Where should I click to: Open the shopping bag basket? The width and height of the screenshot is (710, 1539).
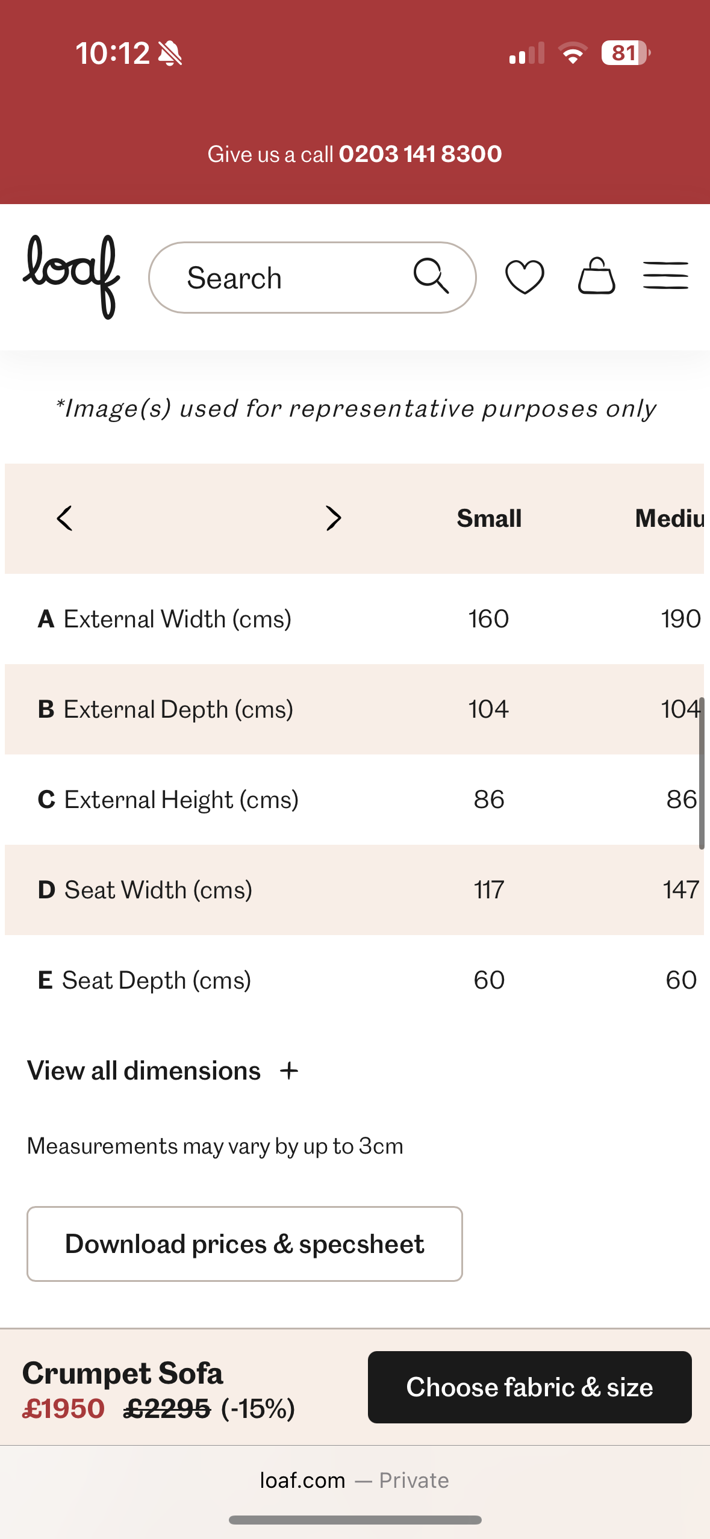[x=596, y=276]
